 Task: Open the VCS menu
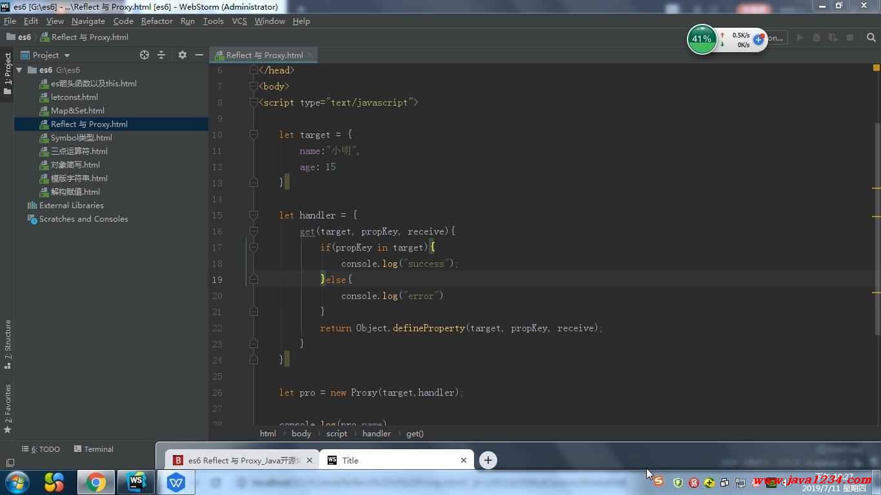(239, 21)
